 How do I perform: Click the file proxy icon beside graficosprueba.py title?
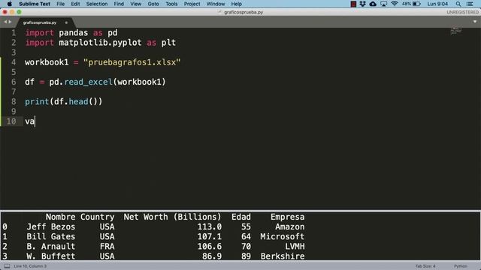219,12
